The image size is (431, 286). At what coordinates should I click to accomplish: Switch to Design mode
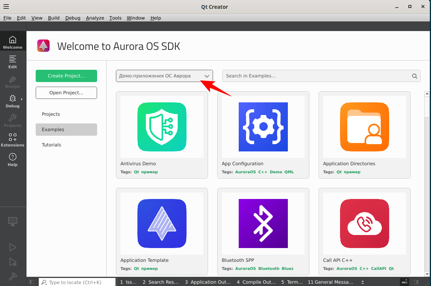13,82
